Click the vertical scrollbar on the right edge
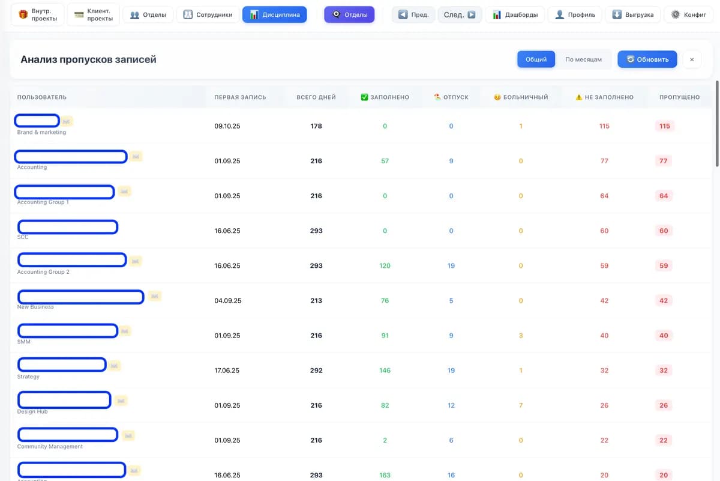 point(717,123)
